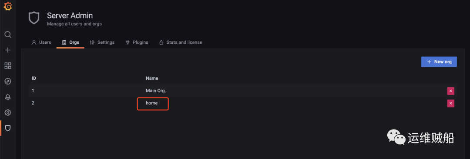This screenshot has height=159, width=470.
Task: Open the Dashboards grid icon
Action: click(8, 65)
